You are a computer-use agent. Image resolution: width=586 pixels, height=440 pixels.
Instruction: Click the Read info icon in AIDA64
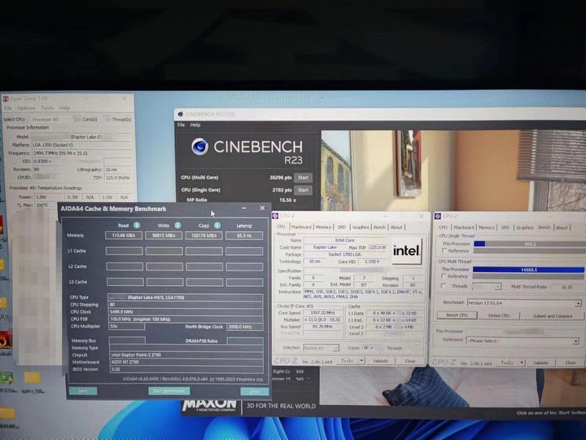137,224
